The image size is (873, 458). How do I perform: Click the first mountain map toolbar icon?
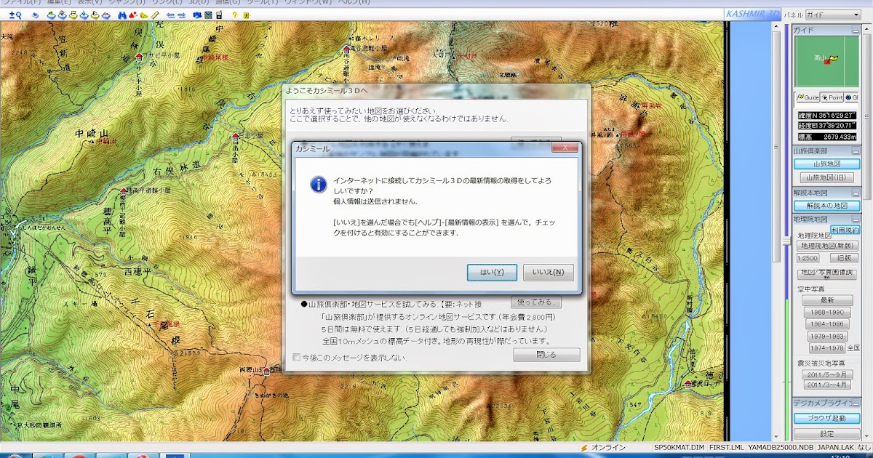coord(52,15)
